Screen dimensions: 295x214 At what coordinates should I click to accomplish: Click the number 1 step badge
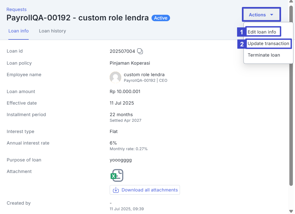pos(242,32)
